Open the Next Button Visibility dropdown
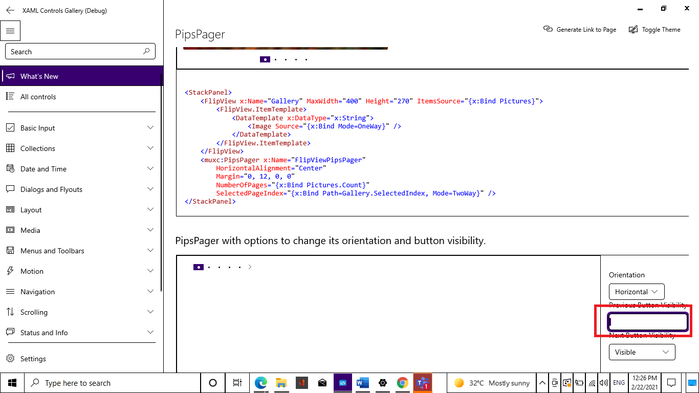This screenshot has height=393, width=699. coord(642,352)
